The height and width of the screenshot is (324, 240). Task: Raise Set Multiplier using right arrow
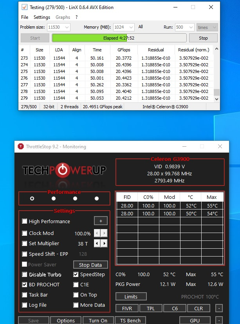tap(104, 244)
